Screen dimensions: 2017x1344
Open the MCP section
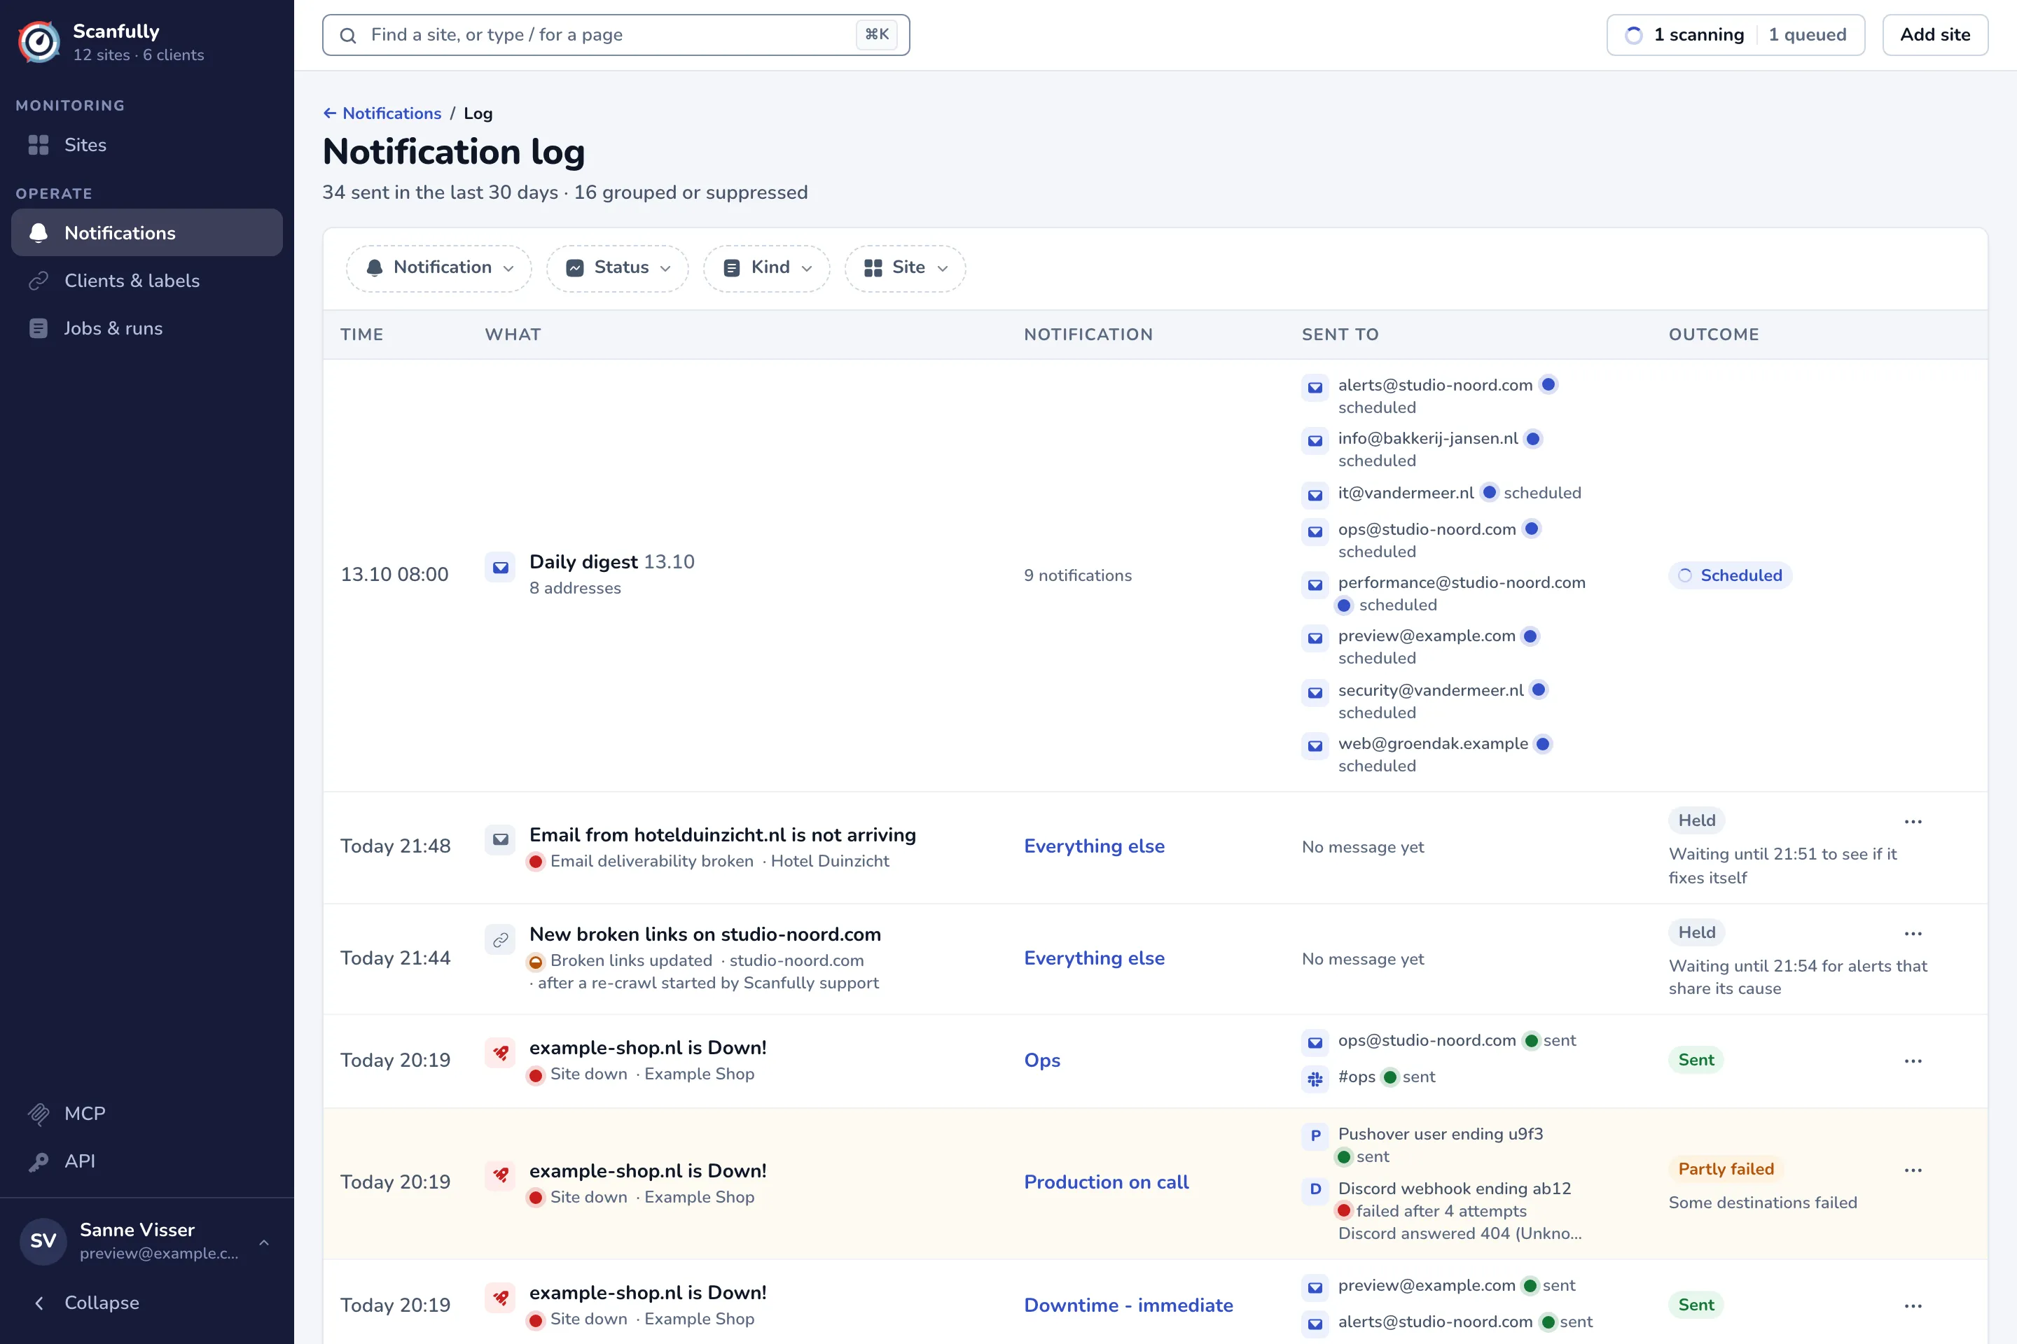coord(146,1114)
